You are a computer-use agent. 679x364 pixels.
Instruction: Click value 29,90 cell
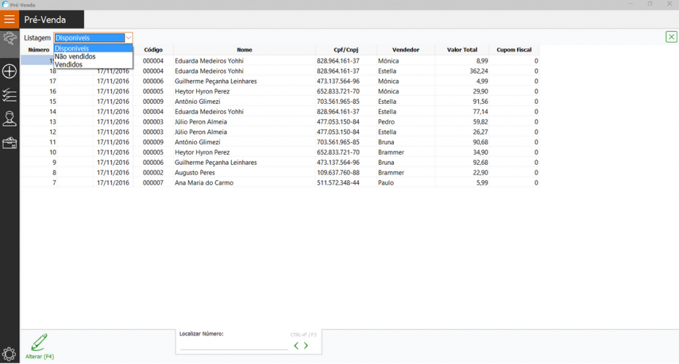480,91
